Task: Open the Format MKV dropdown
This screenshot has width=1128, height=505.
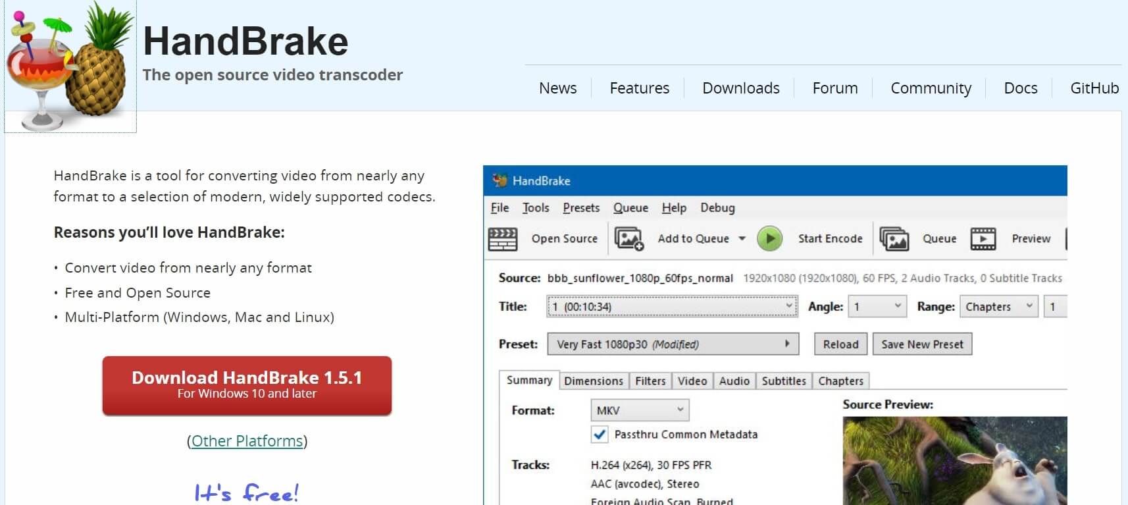Action: pyautogui.click(x=640, y=410)
